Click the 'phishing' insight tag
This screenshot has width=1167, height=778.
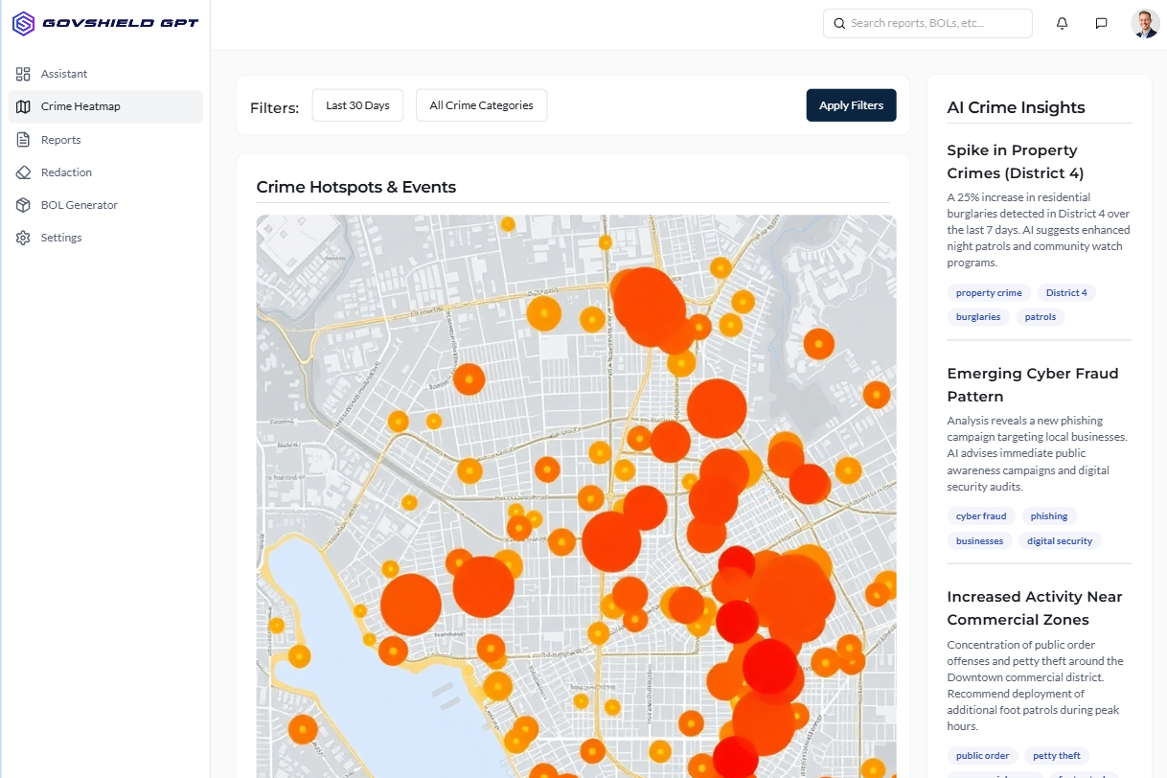(x=1048, y=516)
